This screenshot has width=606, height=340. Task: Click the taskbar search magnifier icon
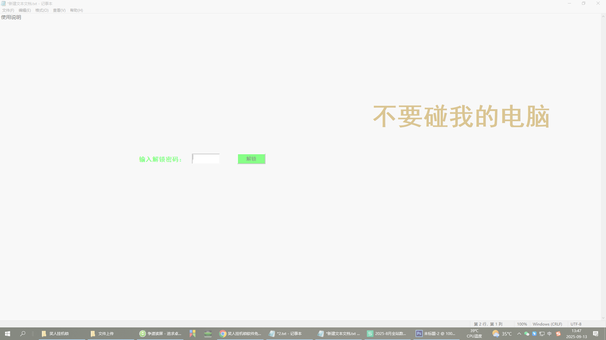pos(23,334)
